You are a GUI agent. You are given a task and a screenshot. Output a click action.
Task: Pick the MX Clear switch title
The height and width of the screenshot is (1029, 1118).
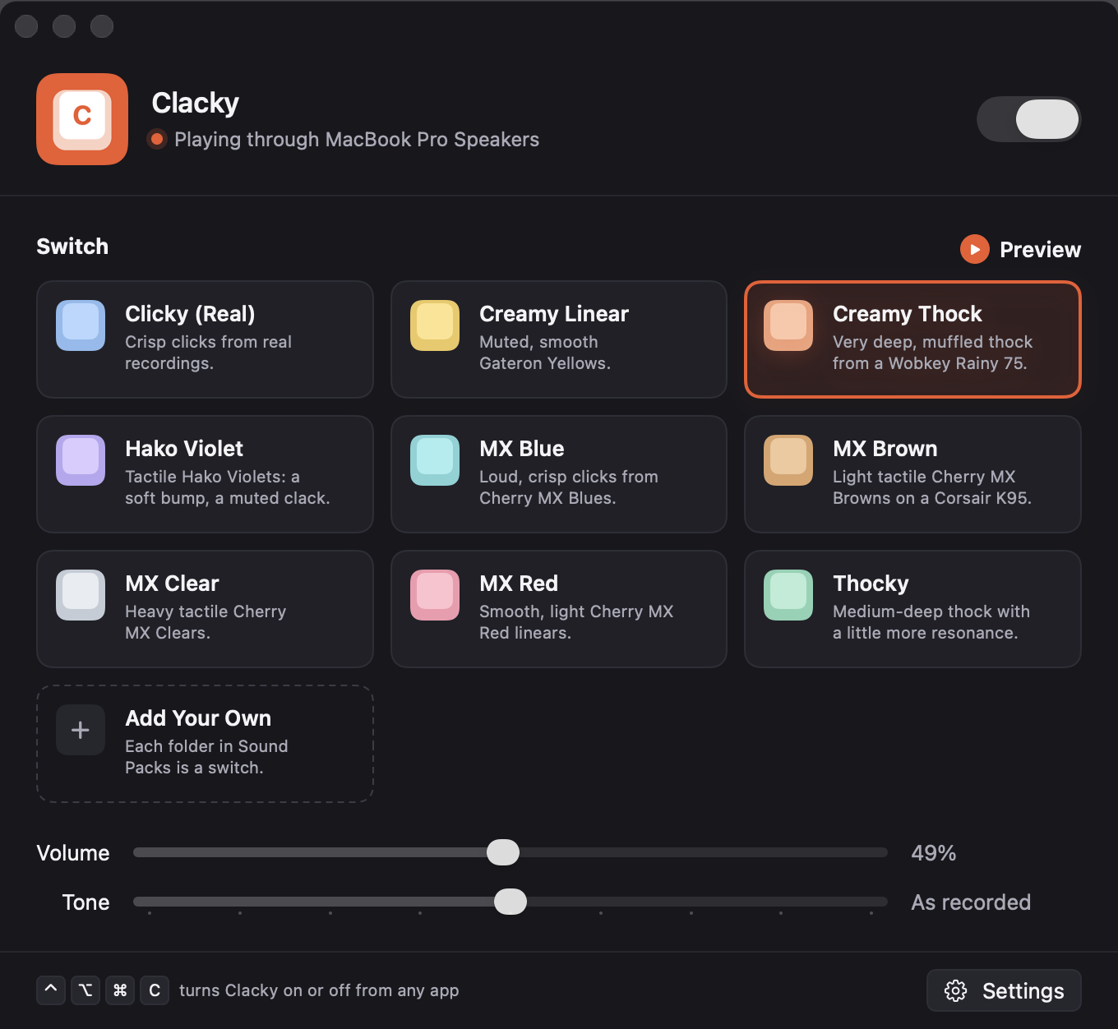point(172,584)
